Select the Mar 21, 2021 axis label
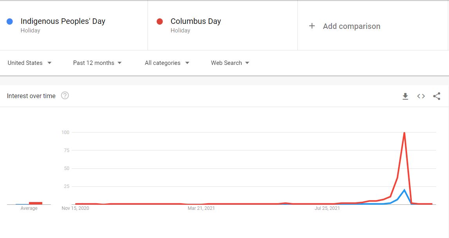The height and width of the screenshot is (238, 449). 201,208
